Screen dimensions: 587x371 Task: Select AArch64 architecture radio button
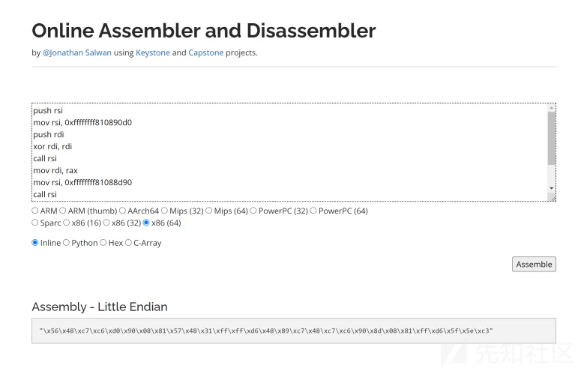click(122, 211)
